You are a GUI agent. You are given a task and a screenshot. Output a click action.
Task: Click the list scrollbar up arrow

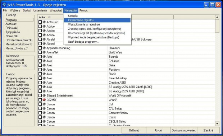coord(217,17)
